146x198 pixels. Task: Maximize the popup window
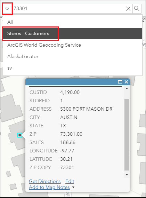120,82
